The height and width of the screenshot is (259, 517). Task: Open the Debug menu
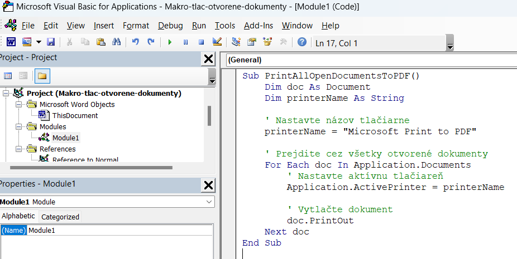170,26
